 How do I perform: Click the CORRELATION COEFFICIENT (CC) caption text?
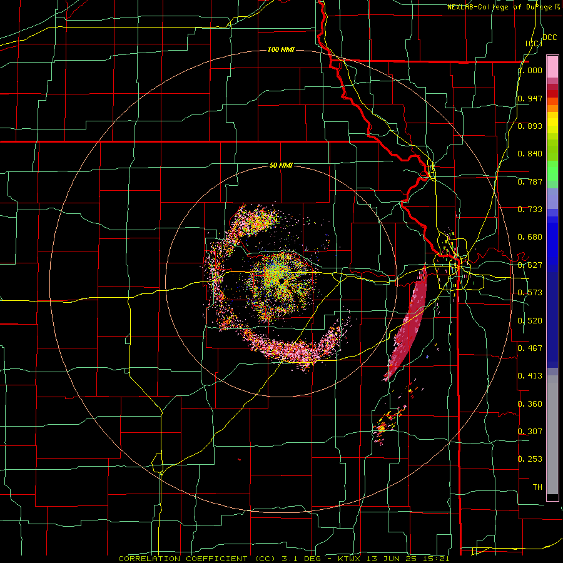[x=197, y=559]
